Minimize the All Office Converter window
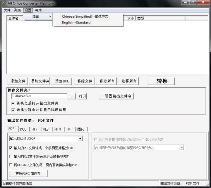211x188 pixels. coord(185,2)
